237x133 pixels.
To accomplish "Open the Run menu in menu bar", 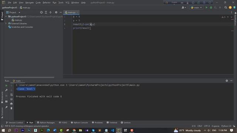I will click(x=54, y=3).
